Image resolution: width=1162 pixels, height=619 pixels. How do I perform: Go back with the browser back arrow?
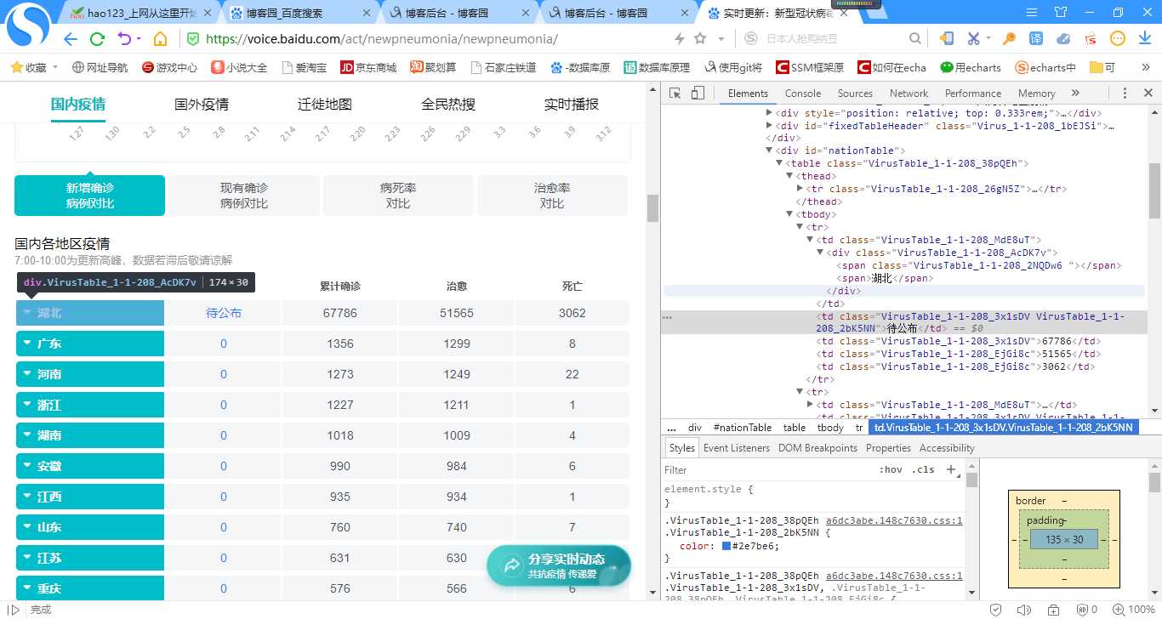click(71, 39)
